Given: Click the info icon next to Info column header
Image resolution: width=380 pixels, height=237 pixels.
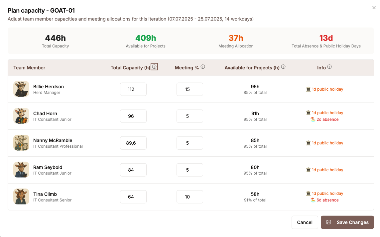Looking at the screenshot, I should (x=329, y=67).
